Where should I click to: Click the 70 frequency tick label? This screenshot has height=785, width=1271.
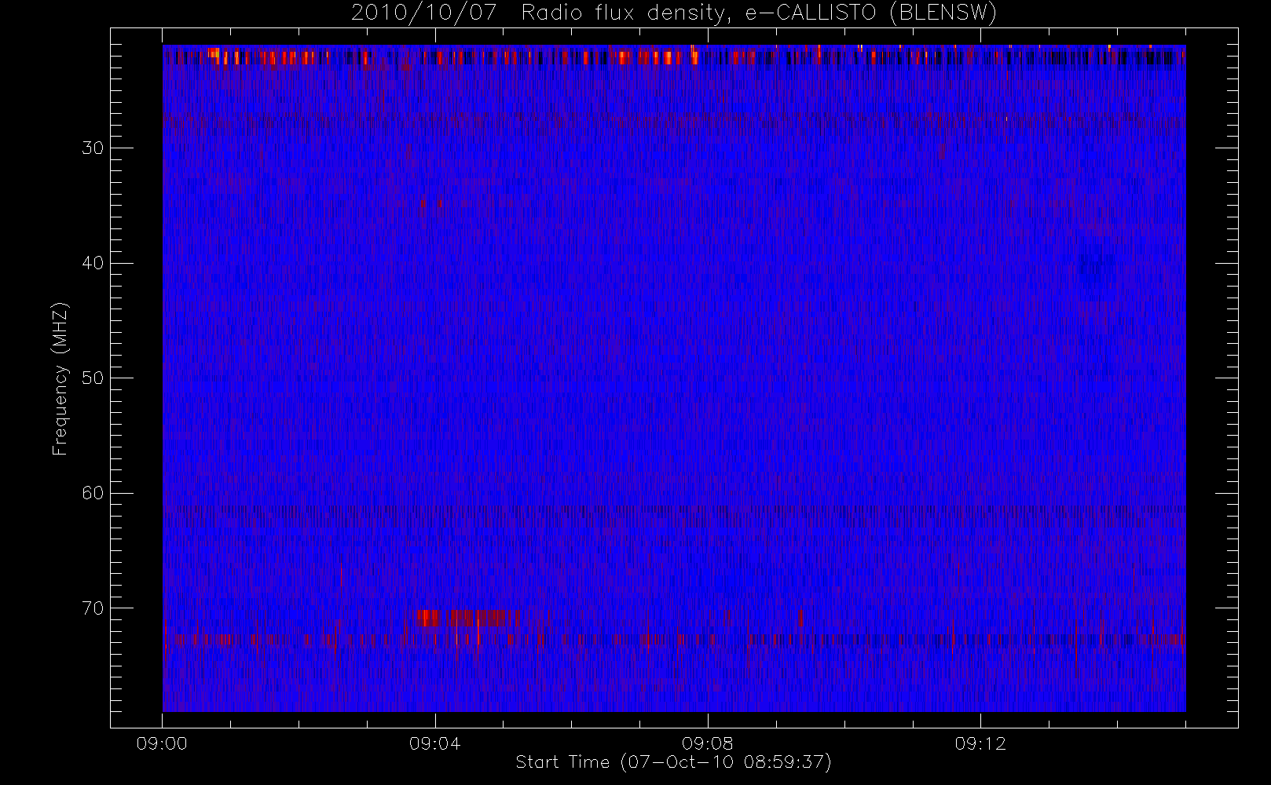(92, 608)
